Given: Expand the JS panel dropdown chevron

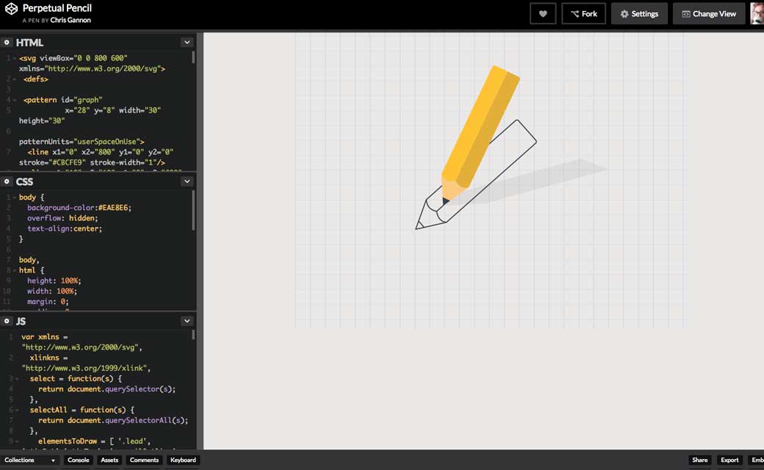Looking at the screenshot, I should tap(187, 321).
